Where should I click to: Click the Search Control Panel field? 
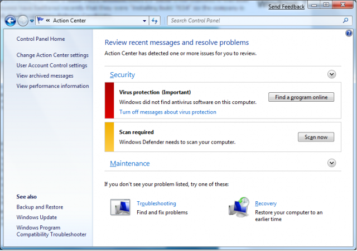point(259,21)
